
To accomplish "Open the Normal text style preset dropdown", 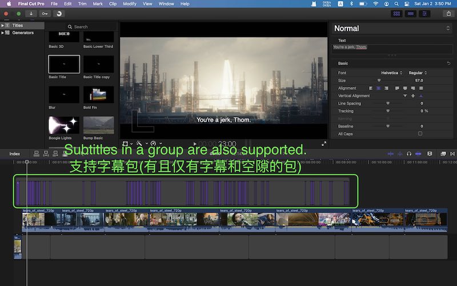I will (x=392, y=28).
